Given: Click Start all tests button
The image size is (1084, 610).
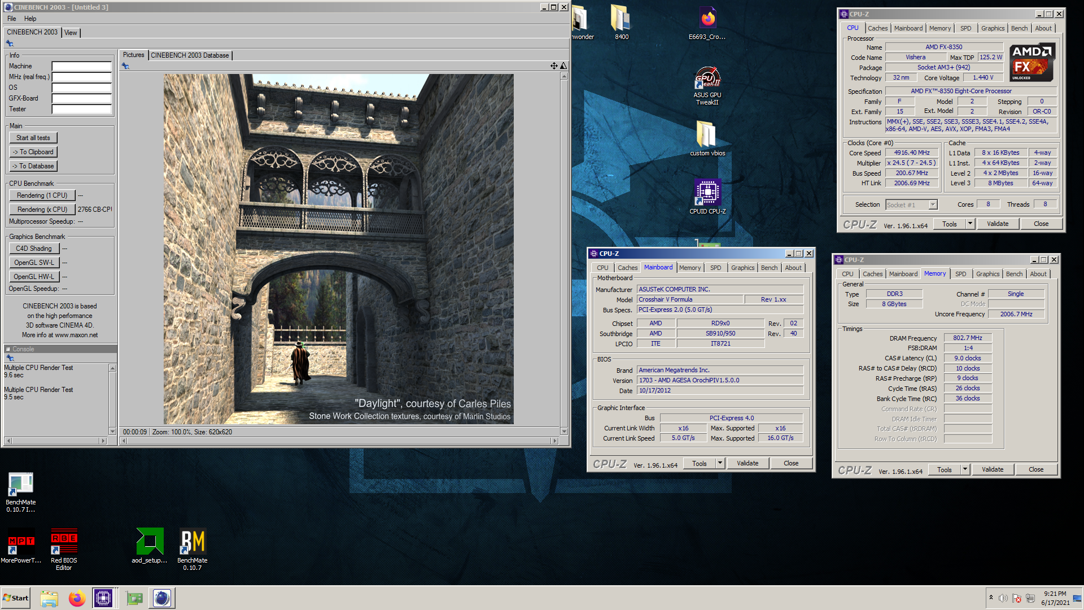Looking at the screenshot, I should (x=33, y=138).
